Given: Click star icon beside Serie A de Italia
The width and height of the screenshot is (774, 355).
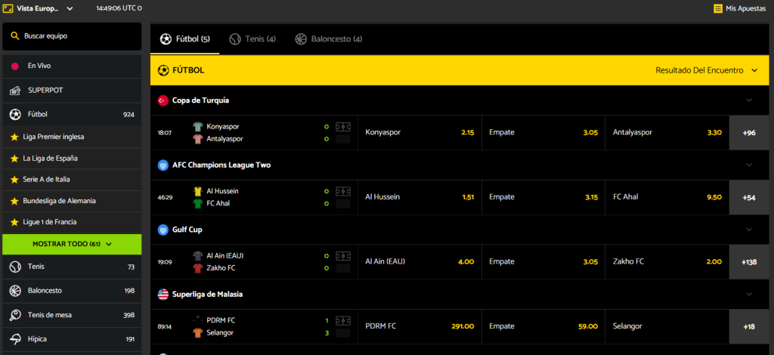Looking at the screenshot, I should 14,180.
